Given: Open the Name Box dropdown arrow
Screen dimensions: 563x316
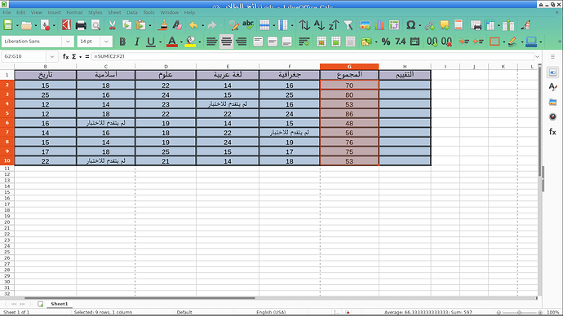Looking at the screenshot, I should coord(51,56).
